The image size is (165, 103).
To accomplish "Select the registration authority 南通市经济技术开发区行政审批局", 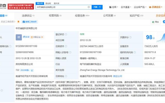I will point(32,76).
